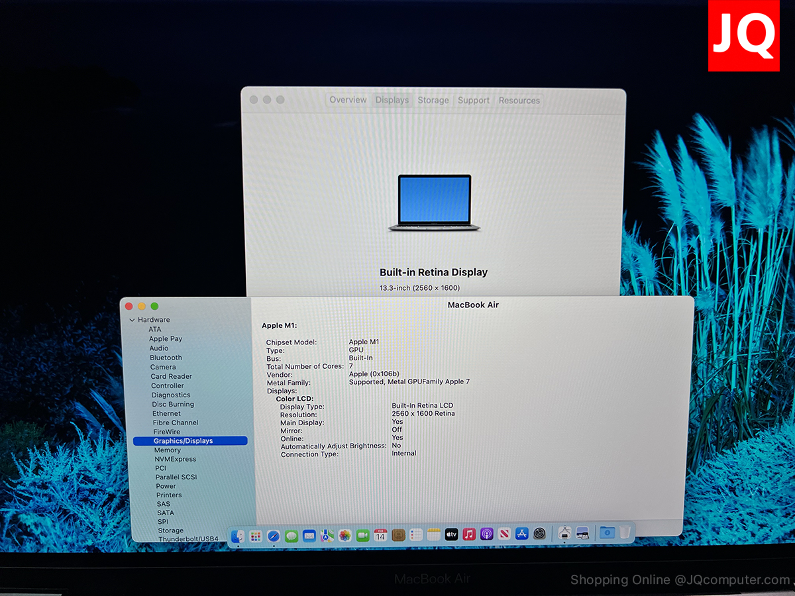Image resolution: width=795 pixels, height=596 pixels.
Task: Open Maps app in Dock
Action: point(327,535)
